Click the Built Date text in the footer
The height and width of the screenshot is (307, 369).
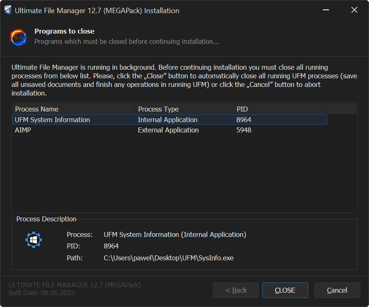point(41,293)
